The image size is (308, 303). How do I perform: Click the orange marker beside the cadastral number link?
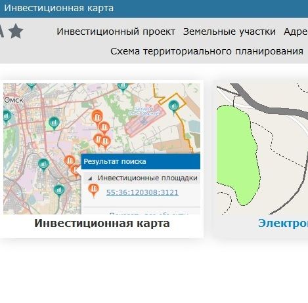coord(94,190)
